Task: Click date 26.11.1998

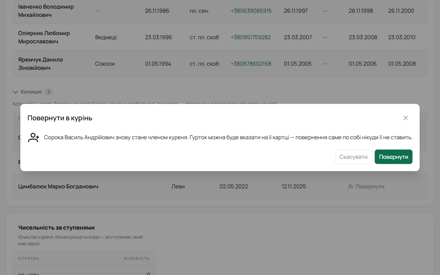Action: (361, 11)
